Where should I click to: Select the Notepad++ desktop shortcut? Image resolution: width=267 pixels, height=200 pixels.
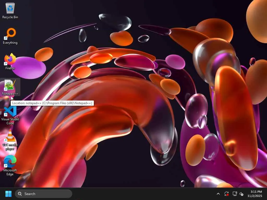click(x=10, y=87)
